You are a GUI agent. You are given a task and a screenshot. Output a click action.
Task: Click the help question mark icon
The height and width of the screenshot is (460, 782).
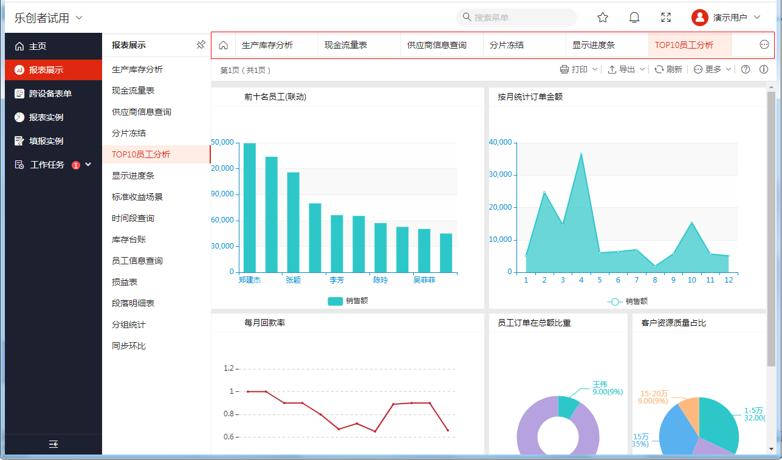coord(746,69)
